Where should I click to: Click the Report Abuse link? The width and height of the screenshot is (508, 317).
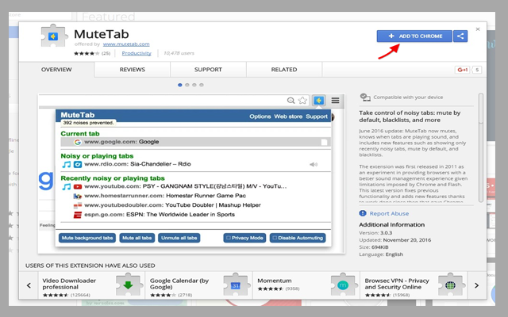(389, 213)
